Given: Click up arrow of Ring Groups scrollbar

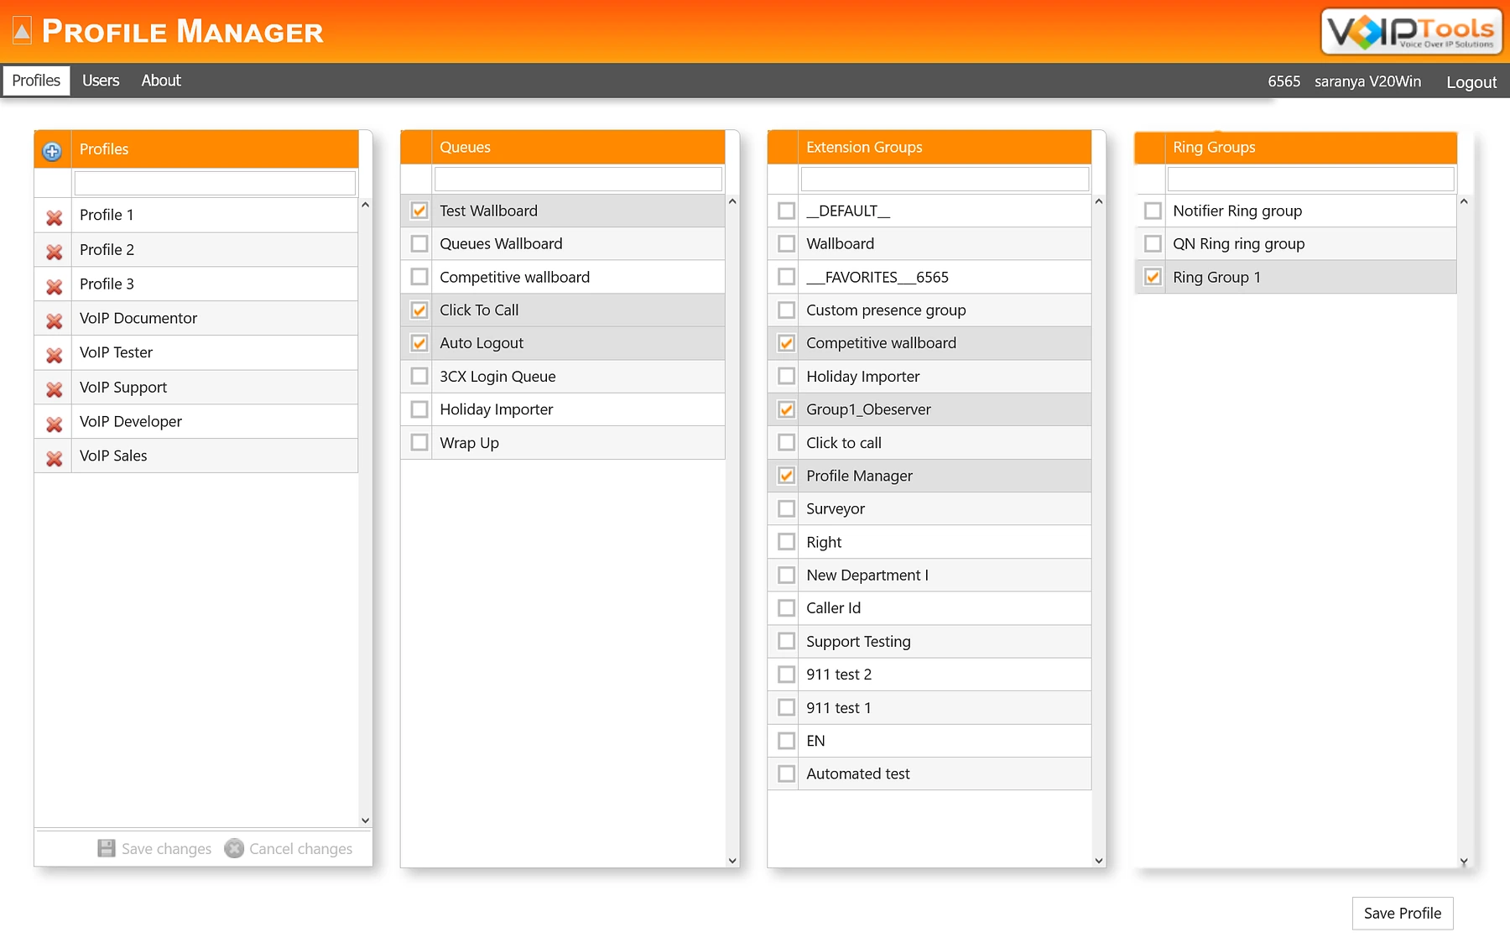Looking at the screenshot, I should point(1464,201).
